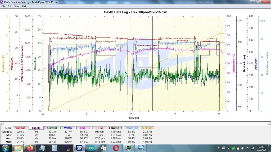Image resolution: width=271 pixels, height=152 pixels.
Task: Click the Power Out legend button
Action: point(132,128)
